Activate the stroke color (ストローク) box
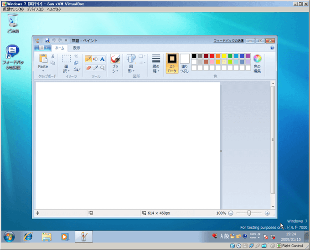 click(172, 63)
